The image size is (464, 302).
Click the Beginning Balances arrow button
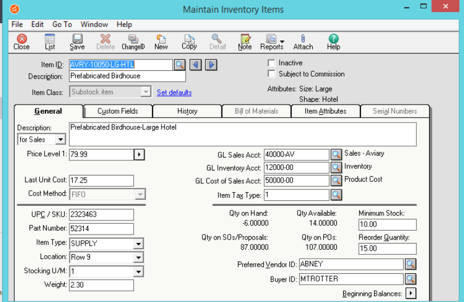click(x=411, y=294)
